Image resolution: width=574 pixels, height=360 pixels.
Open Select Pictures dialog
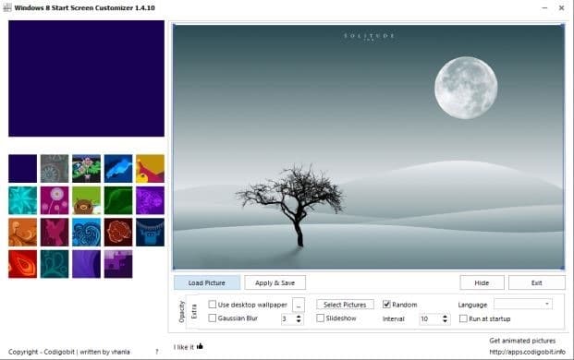point(345,305)
